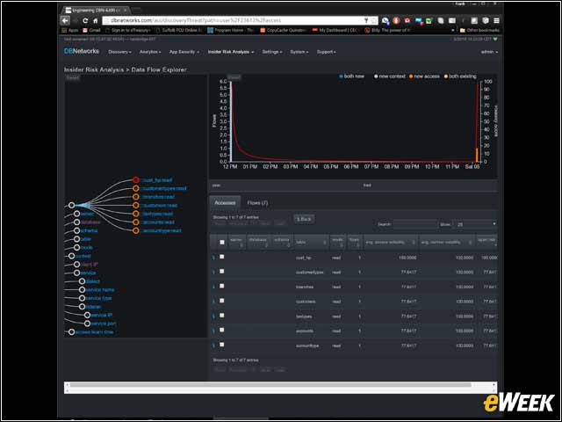Open the info icon on accounttype row
This screenshot has height=422, width=562.
[x=214, y=346]
